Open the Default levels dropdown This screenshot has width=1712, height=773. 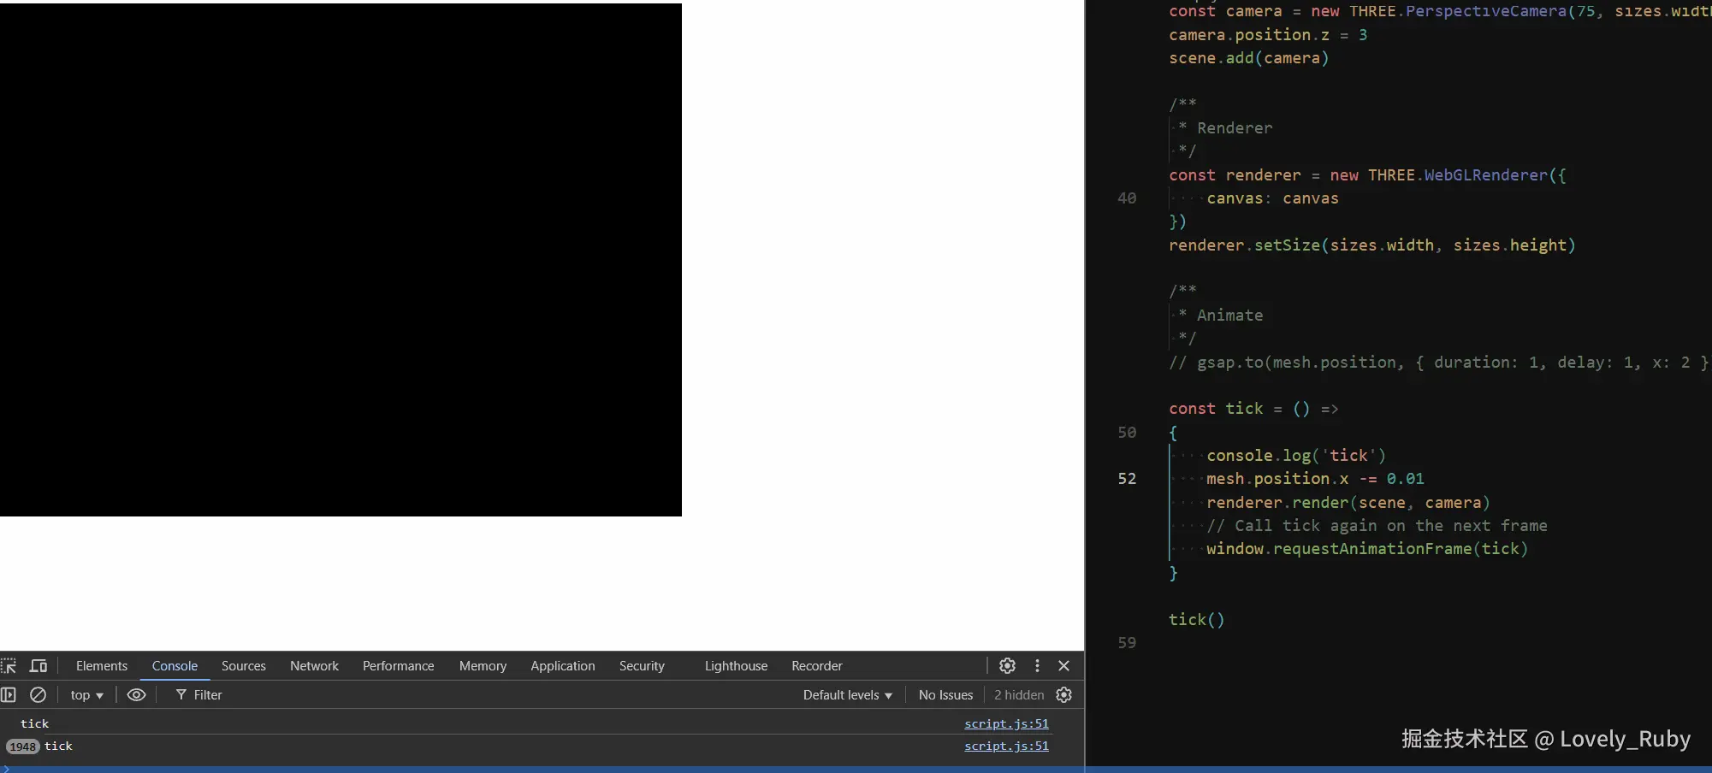click(847, 695)
